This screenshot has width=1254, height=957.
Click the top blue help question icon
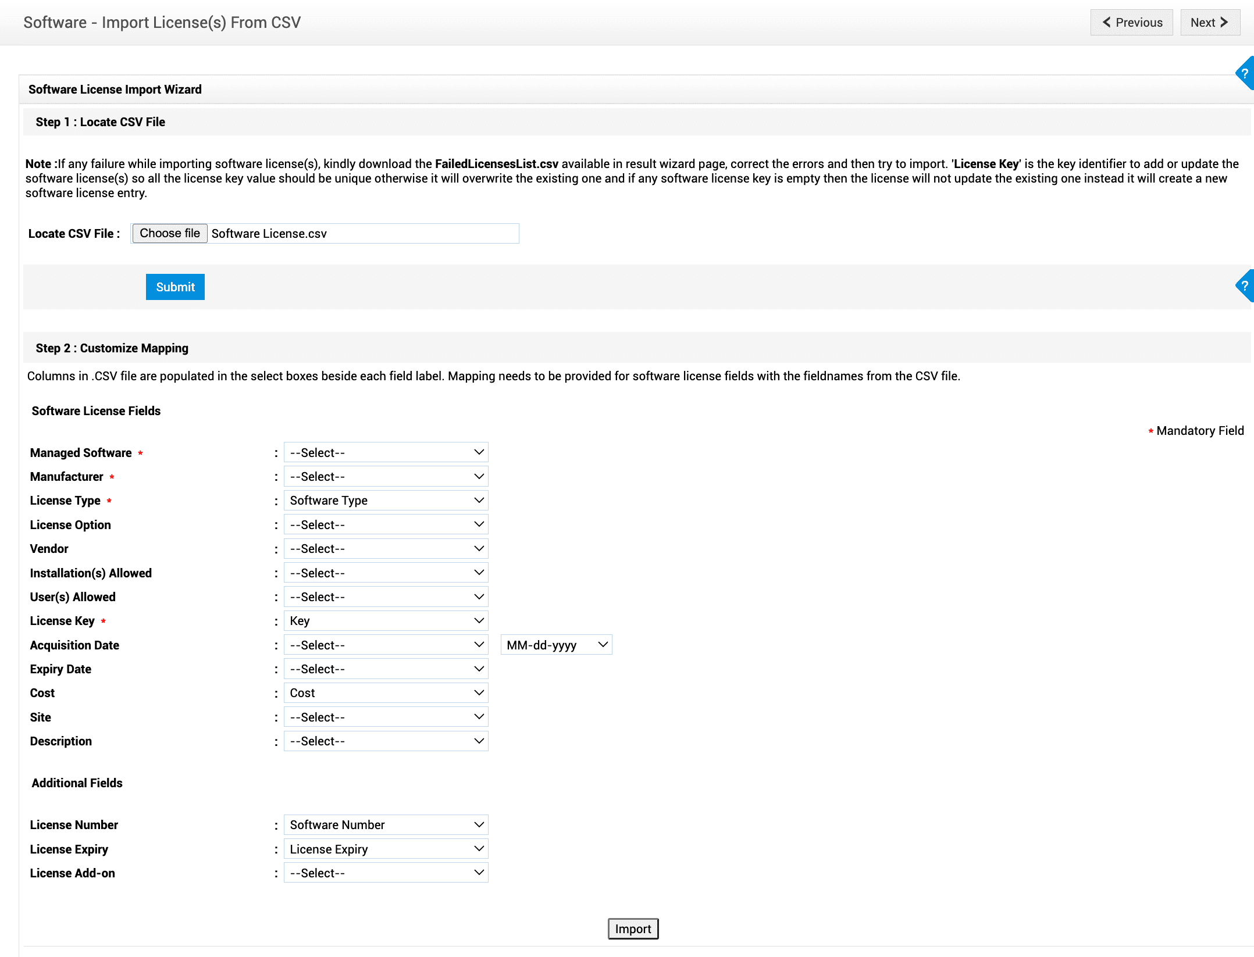point(1245,74)
